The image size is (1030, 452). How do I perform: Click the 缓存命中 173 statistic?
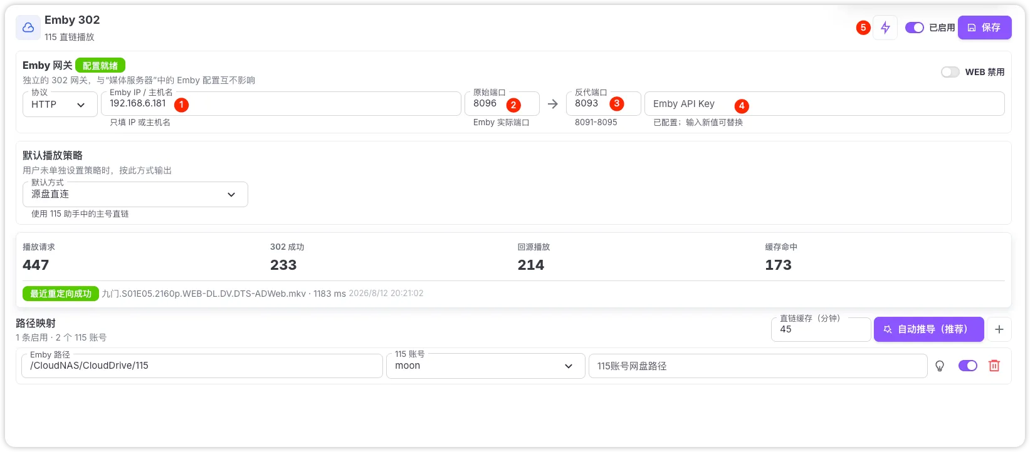pyautogui.click(x=781, y=257)
